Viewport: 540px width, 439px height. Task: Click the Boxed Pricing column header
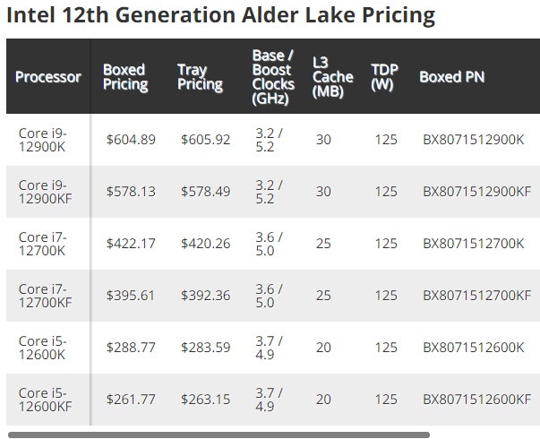(x=124, y=77)
